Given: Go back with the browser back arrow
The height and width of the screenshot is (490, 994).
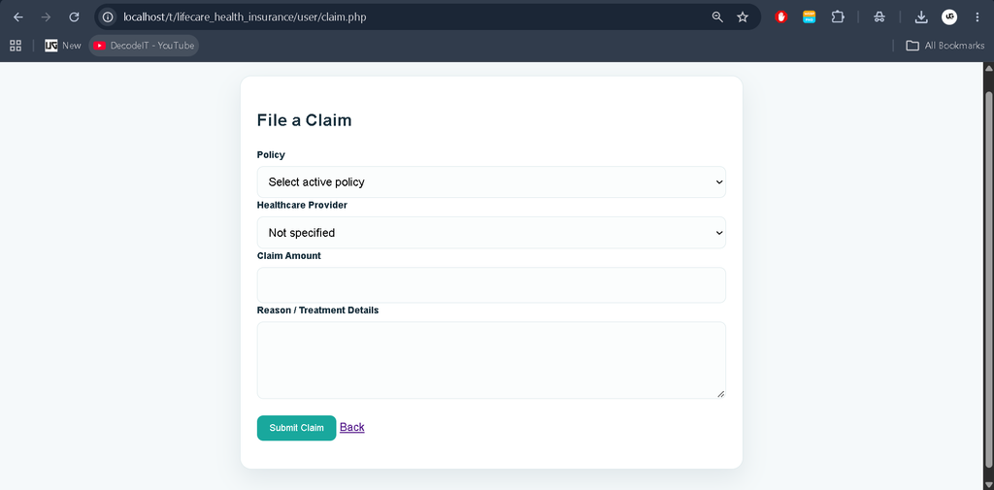Looking at the screenshot, I should pos(17,17).
